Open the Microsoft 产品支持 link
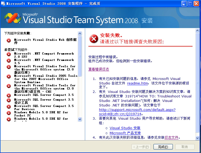The width and height of the screenshot is (201, 153). [125, 133]
